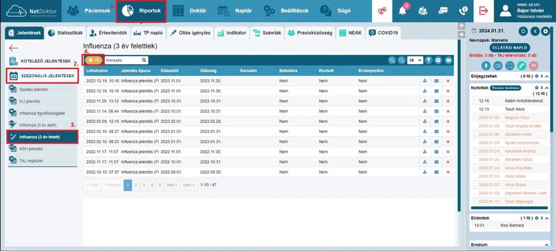
Task: Open the clipboard notes icon in header
Action: pos(422,10)
